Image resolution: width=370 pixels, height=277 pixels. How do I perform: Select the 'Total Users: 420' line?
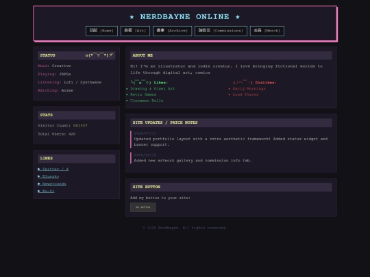57,134
